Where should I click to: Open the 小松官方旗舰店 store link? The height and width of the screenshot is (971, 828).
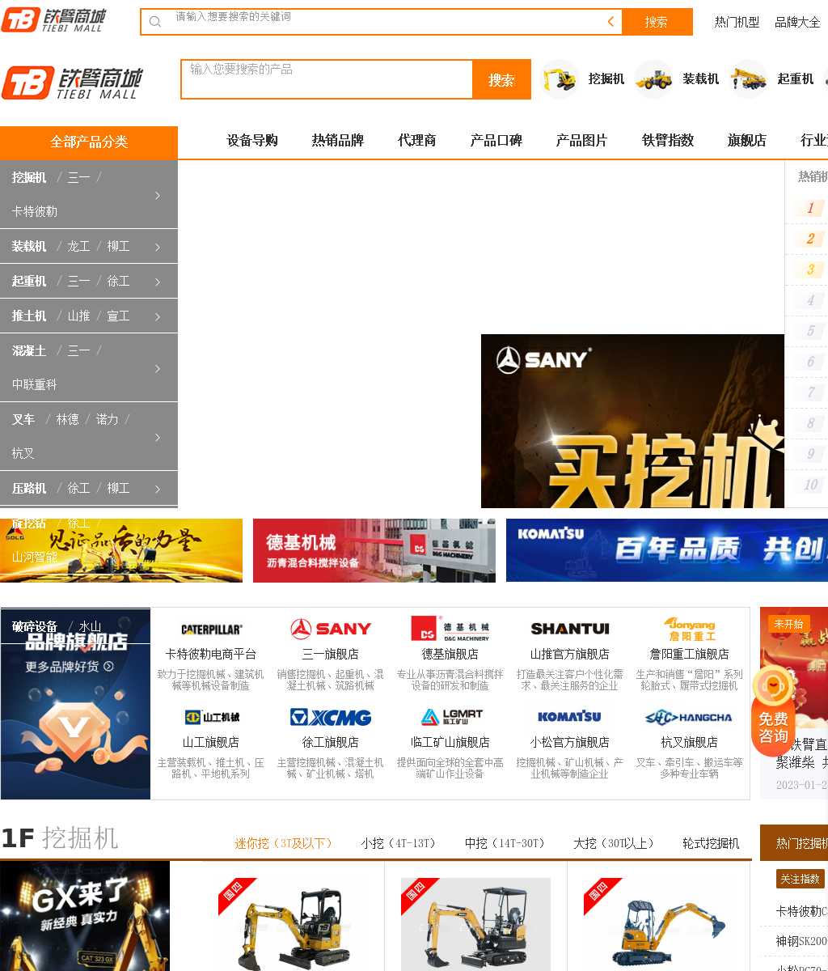(x=570, y=742)
